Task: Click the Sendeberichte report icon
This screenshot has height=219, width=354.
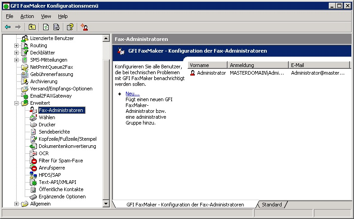Action: pyautogui.click(x=33, y=132)
